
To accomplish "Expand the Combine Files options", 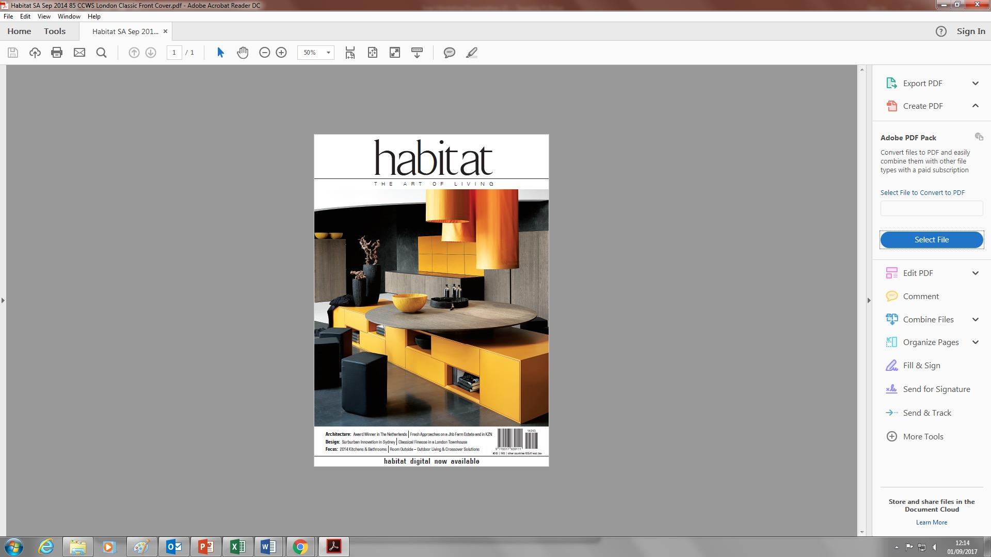I will click(975, 319).
